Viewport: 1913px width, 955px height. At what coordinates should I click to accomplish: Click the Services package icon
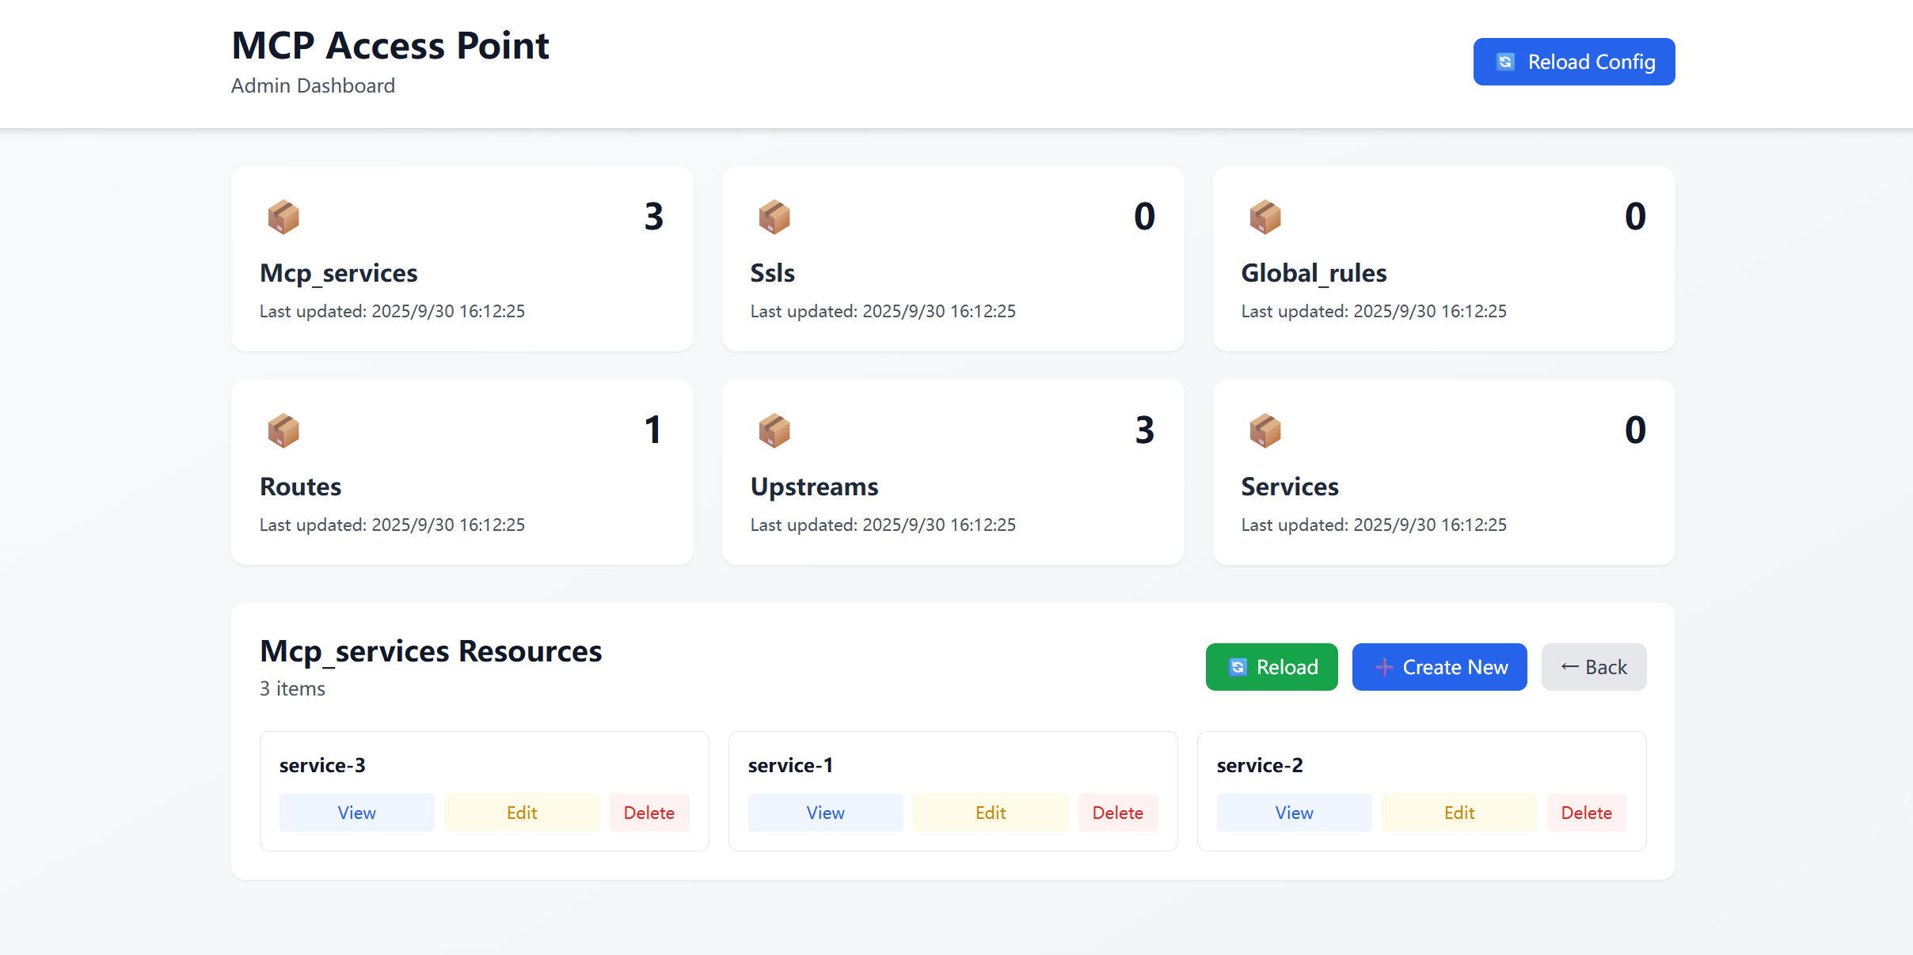1265,430
